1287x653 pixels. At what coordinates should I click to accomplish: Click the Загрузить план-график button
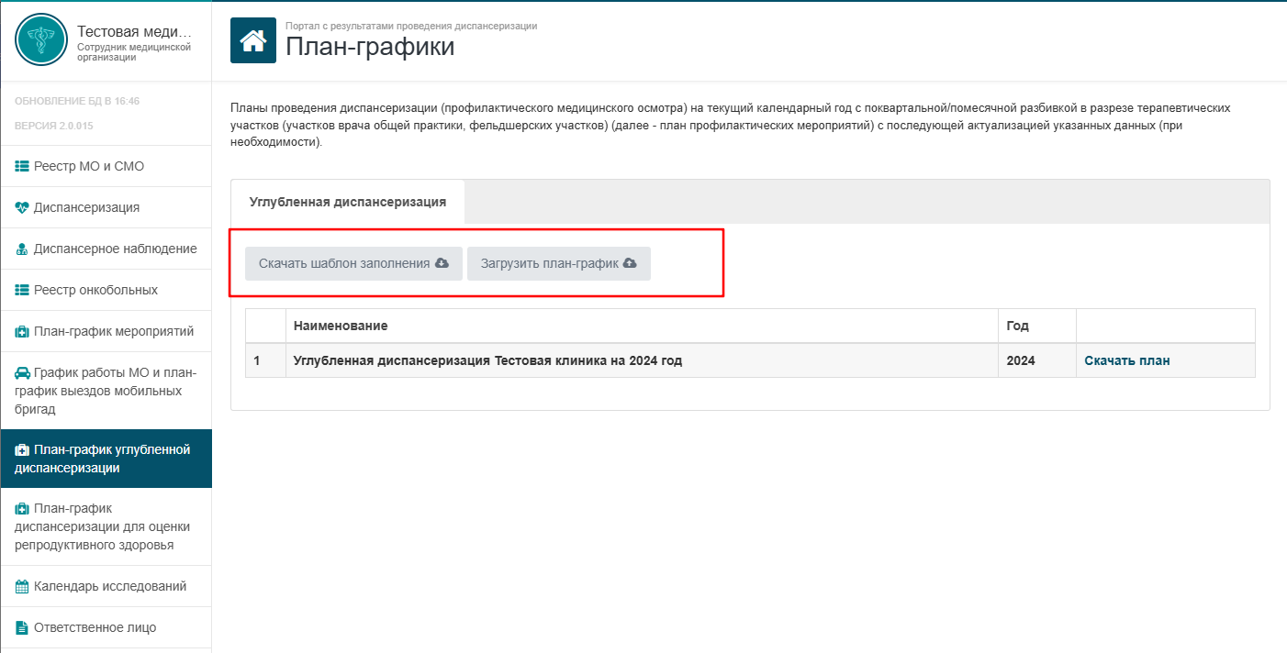(x=559, y=263)
